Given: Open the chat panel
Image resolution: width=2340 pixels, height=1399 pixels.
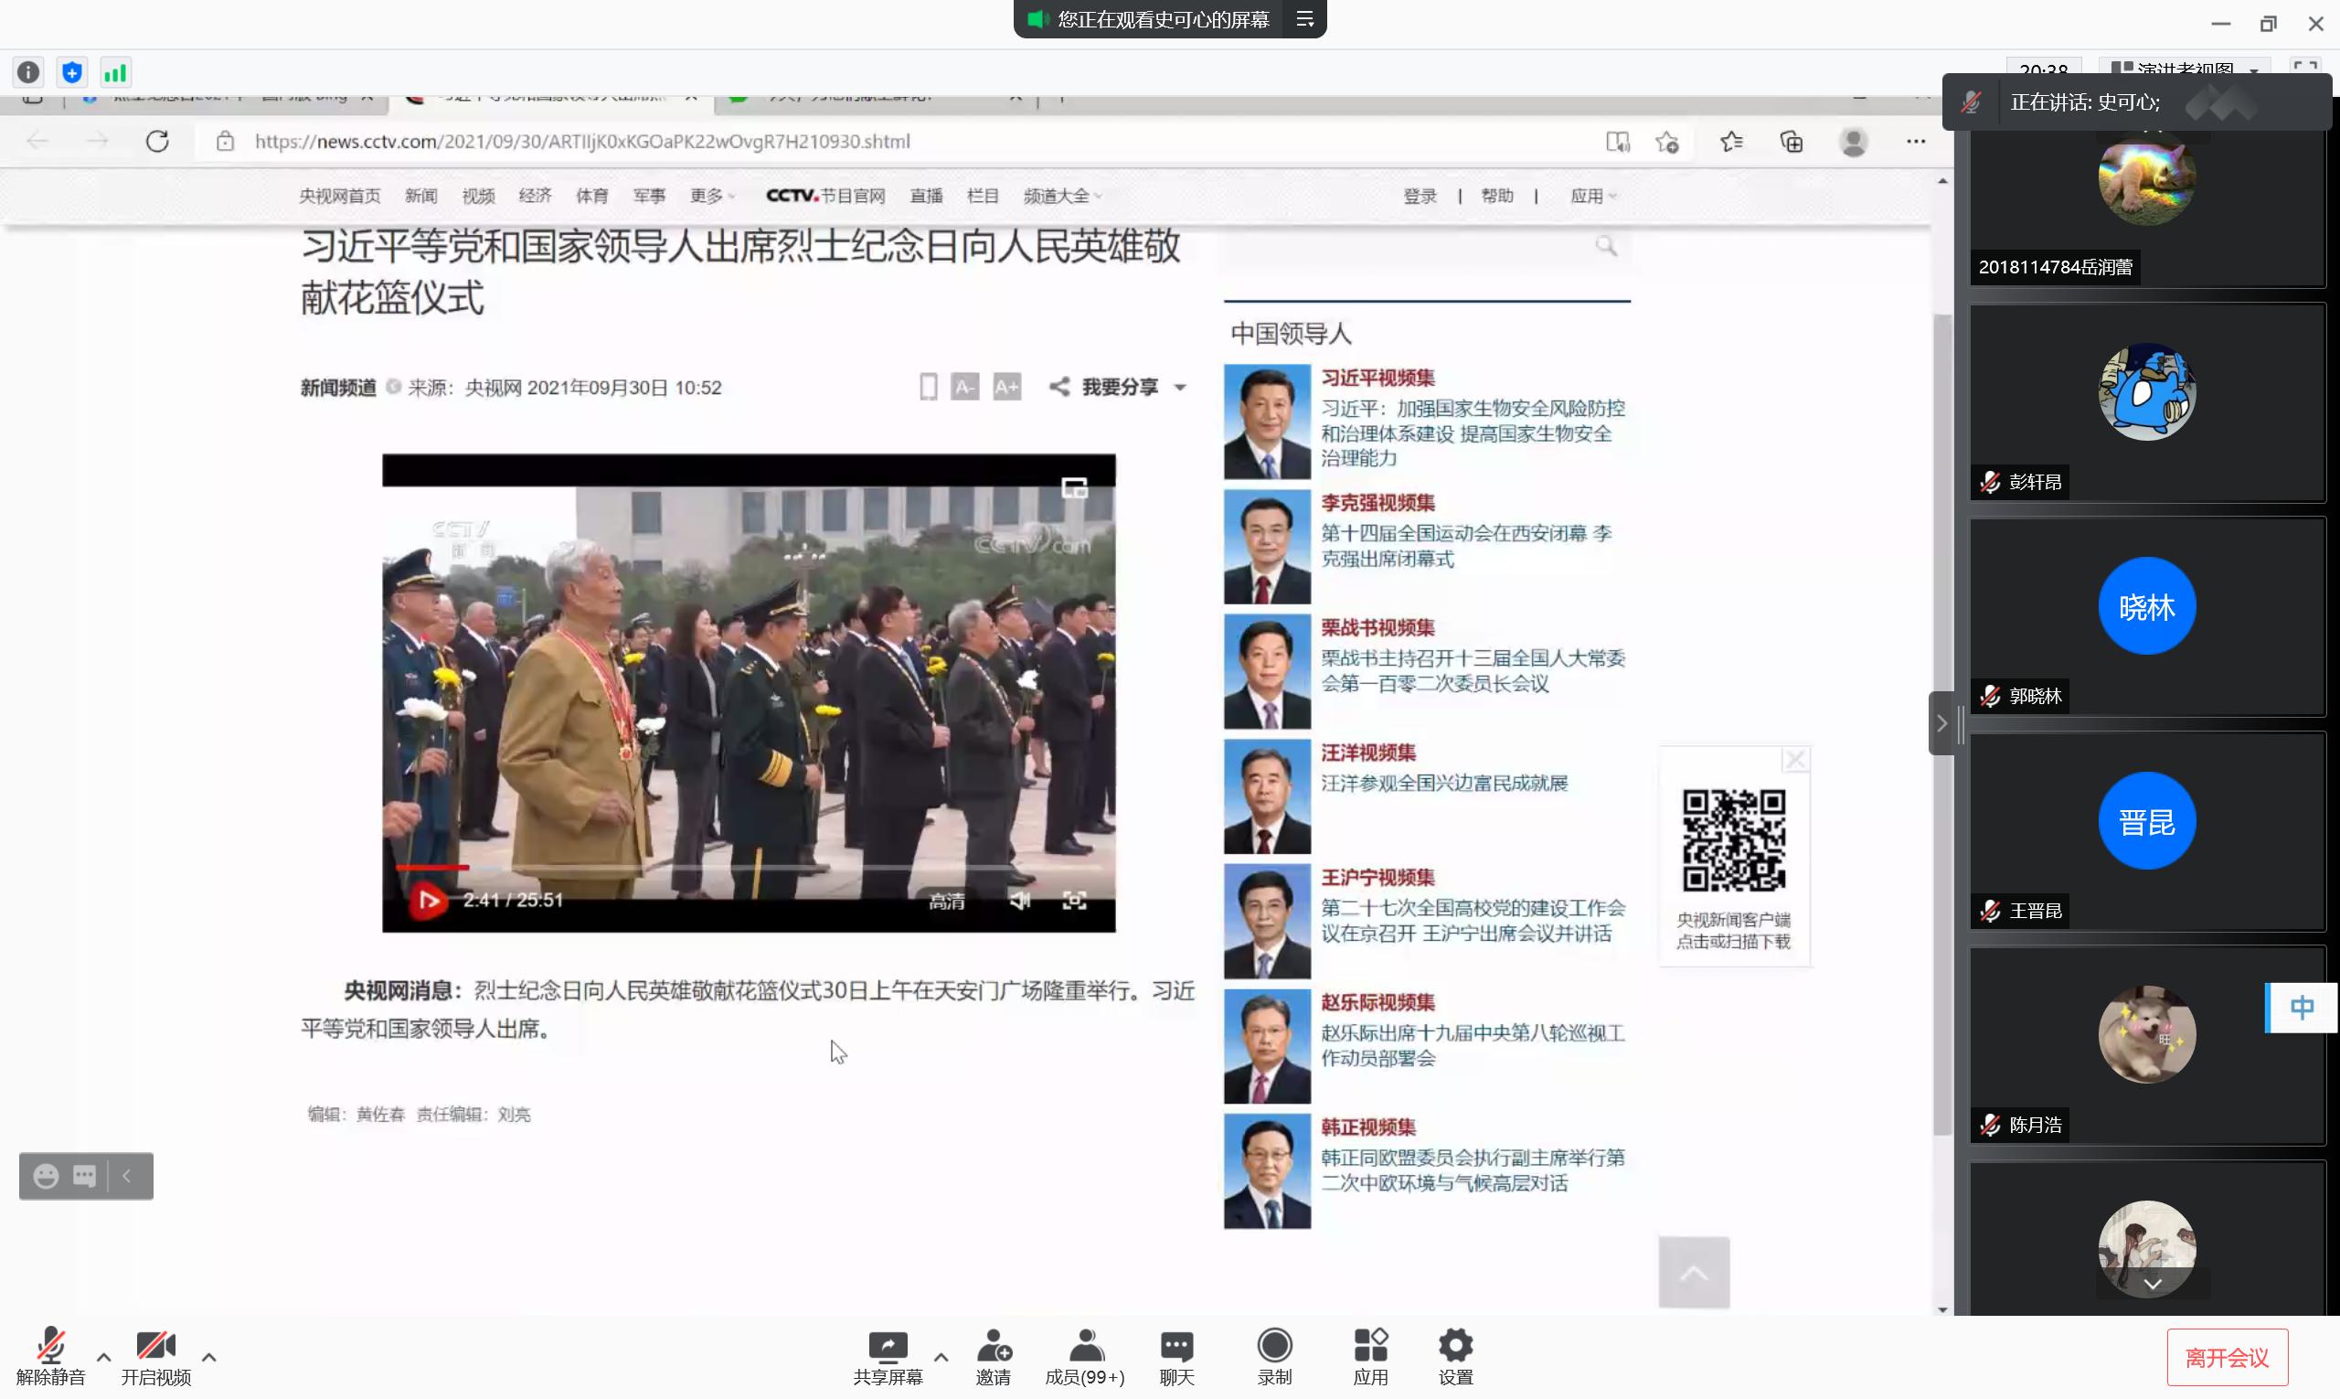Looking at the screenshot, I should 1176,1347.
